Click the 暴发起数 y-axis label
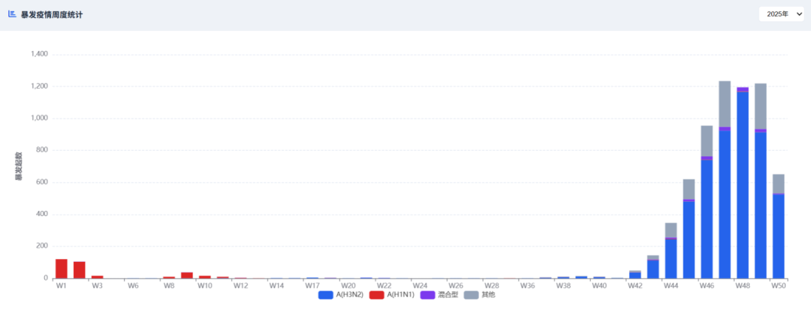 click(18, 167)
